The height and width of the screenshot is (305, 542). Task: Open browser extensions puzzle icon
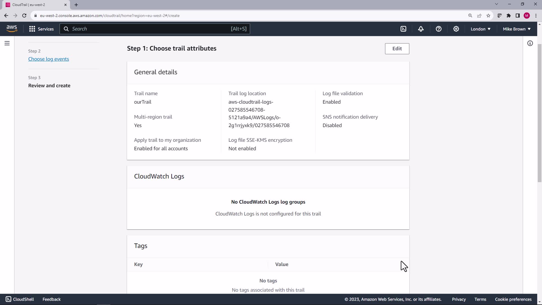[508, 16]
